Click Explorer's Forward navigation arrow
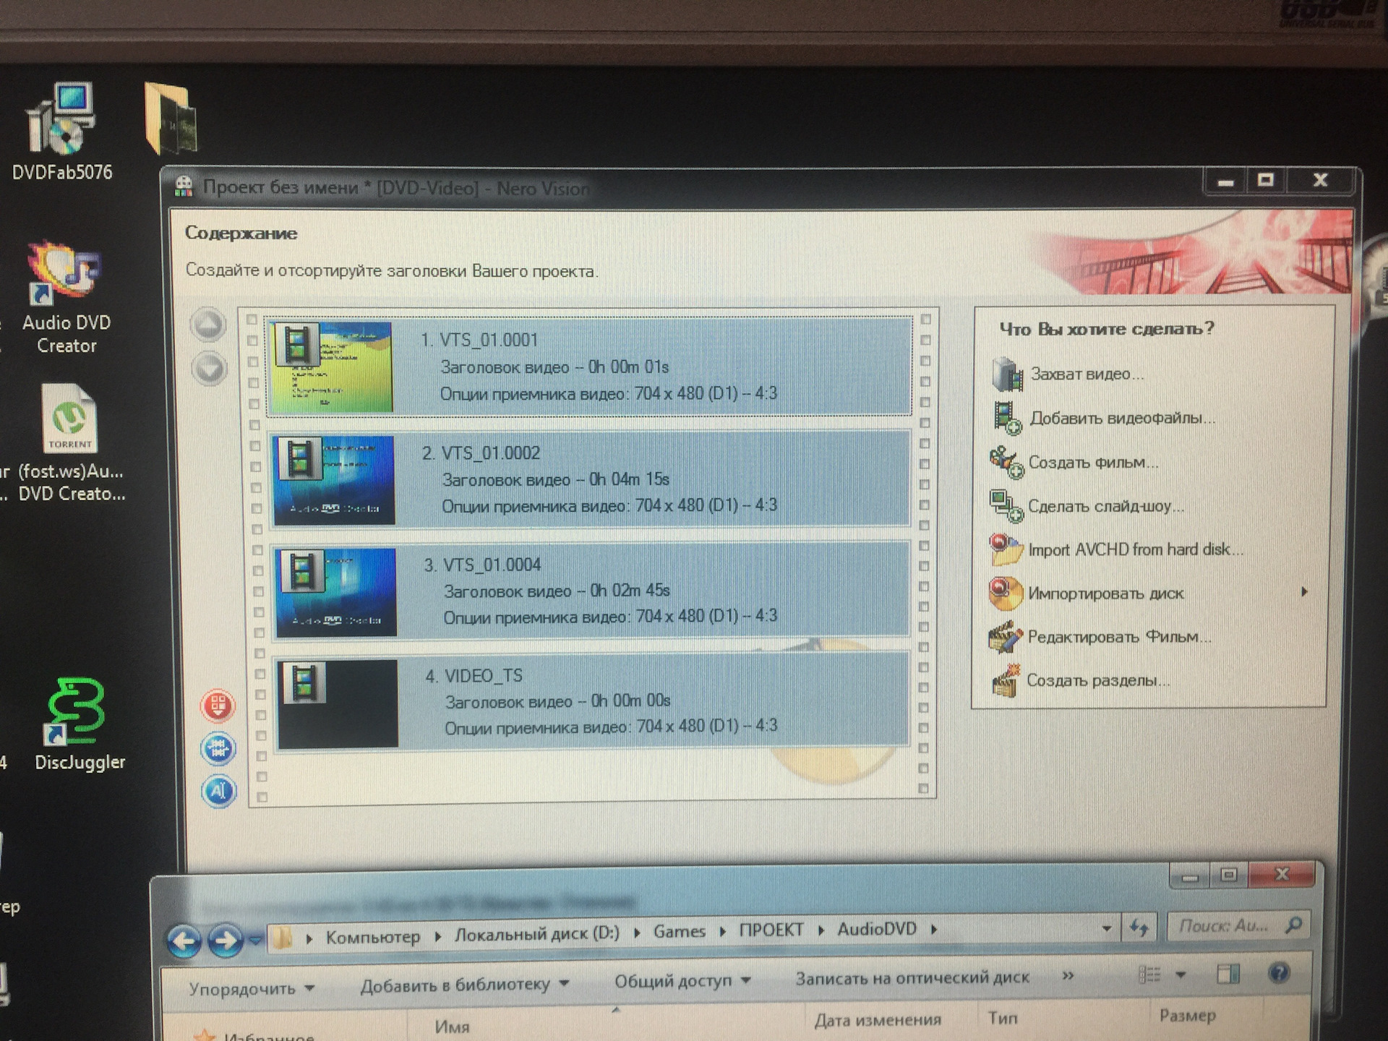The height and width of the screenshot is (1041, 1388). (226, 941)
